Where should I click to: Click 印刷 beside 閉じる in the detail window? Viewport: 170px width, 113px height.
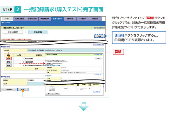click(57, 94)
